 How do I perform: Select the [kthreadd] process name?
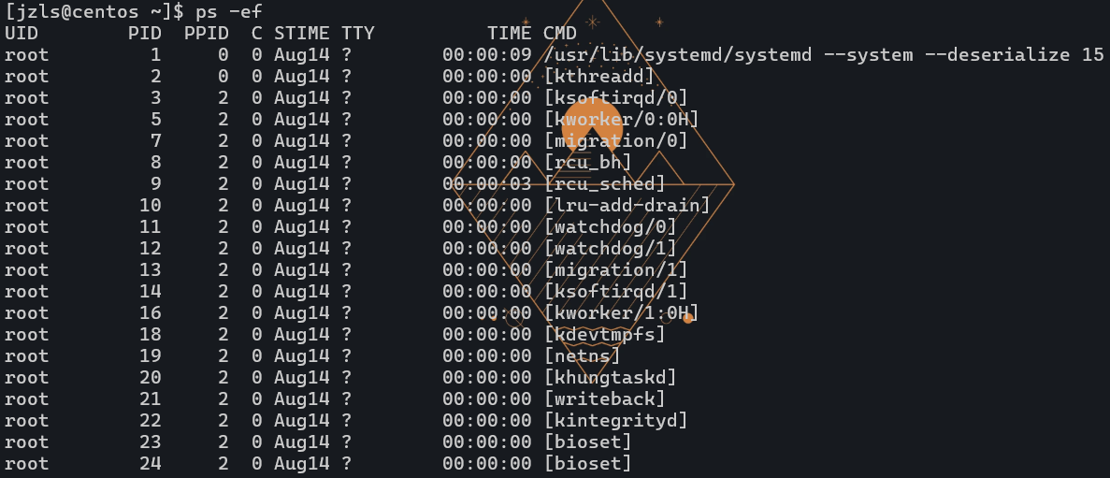coord(599,77)
